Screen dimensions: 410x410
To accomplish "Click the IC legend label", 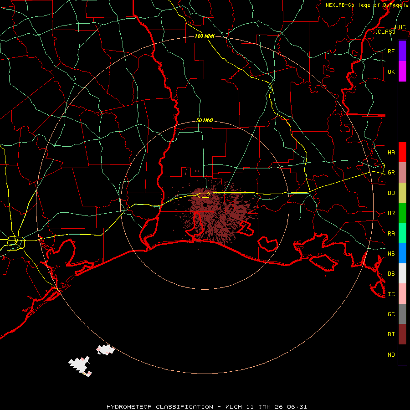I will coord(391,294).
